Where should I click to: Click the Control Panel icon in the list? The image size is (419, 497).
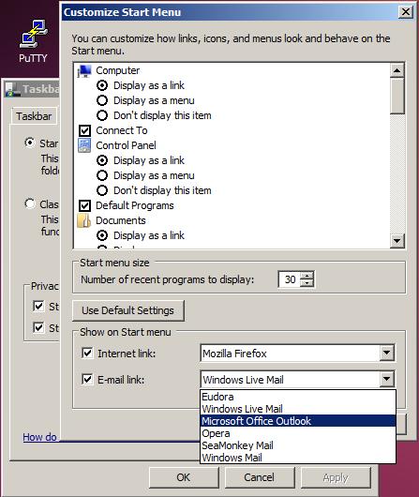pos(84,145)
